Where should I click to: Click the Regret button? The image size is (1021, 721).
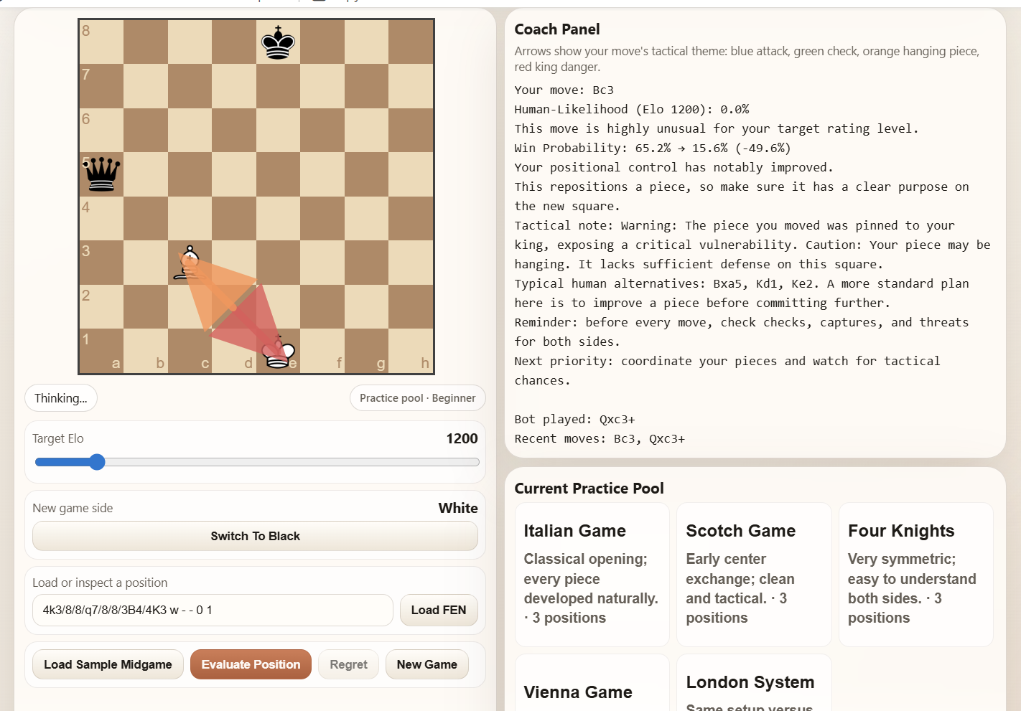(349, 664)
